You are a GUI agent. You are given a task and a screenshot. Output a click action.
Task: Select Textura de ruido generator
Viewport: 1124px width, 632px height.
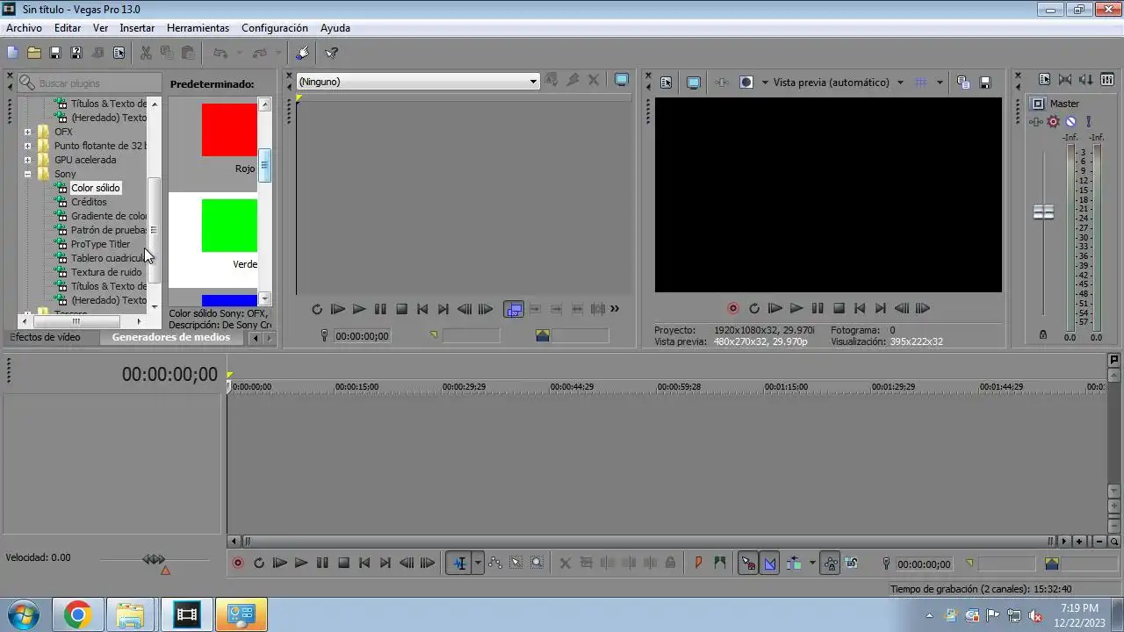click(x=106, y=272)
